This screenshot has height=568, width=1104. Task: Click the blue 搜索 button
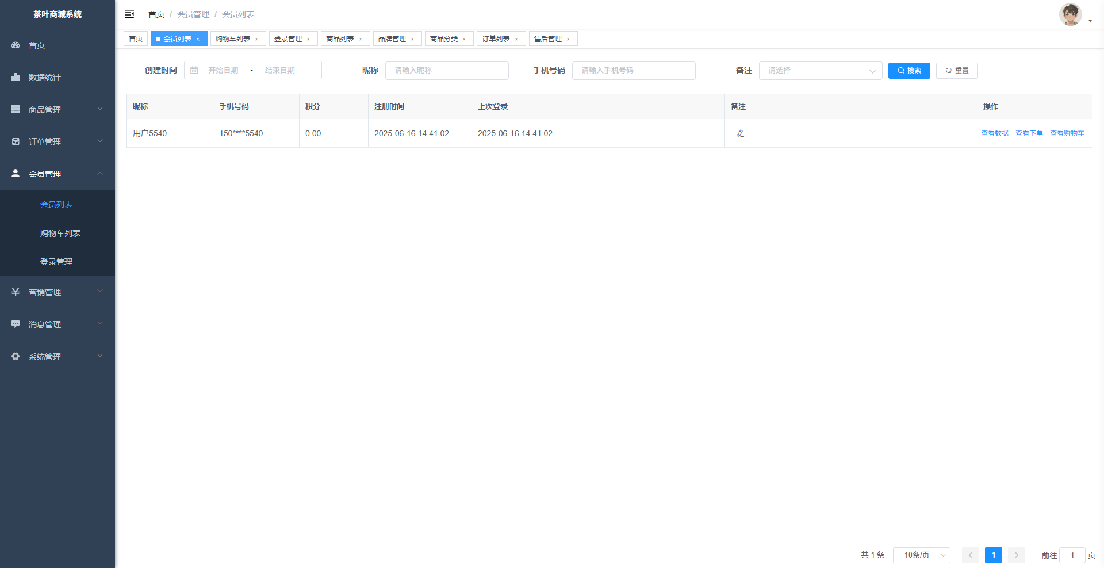point(908,71)
